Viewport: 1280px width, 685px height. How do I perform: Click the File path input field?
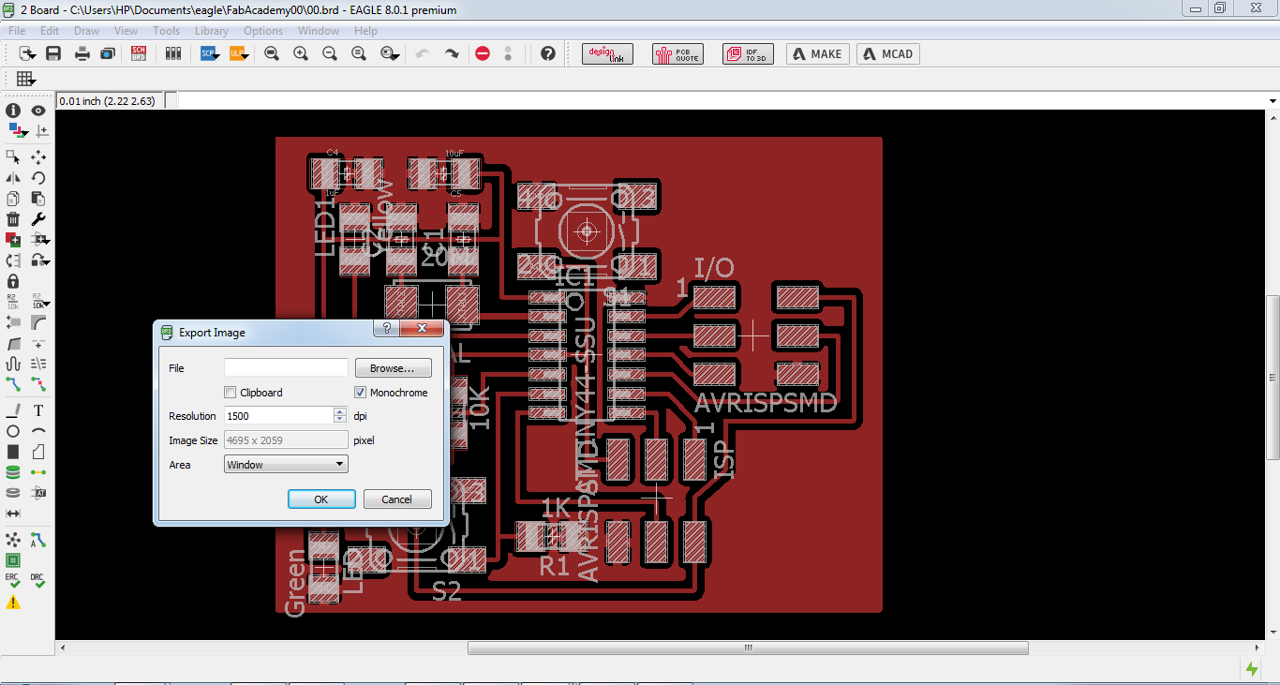[x=286, y=368]
